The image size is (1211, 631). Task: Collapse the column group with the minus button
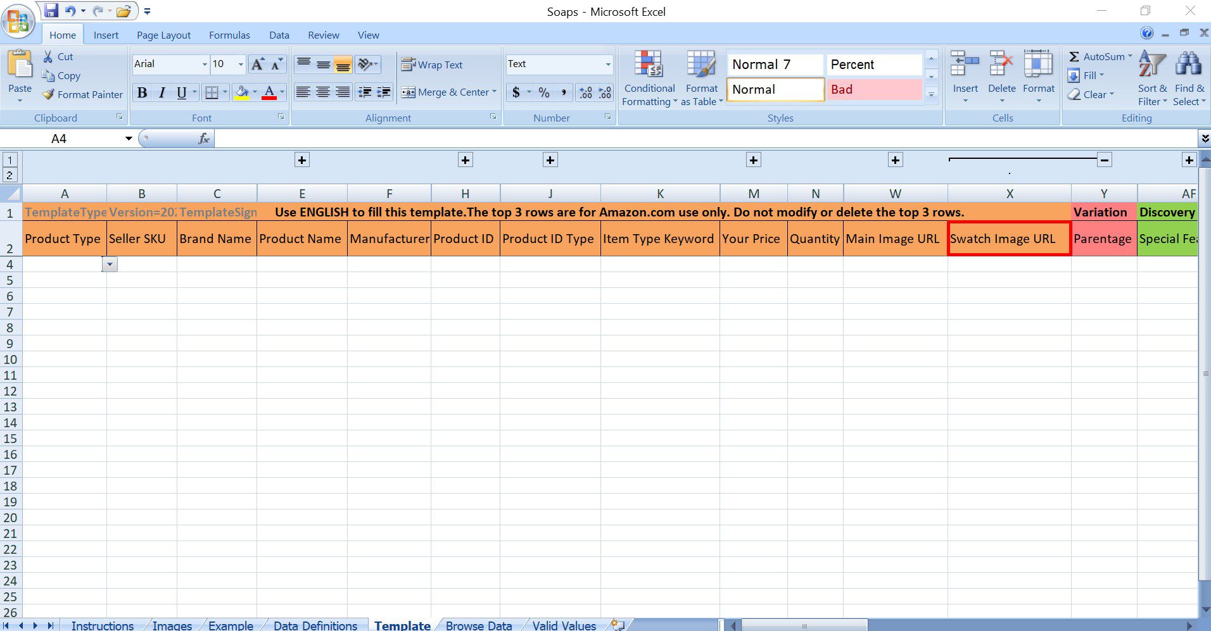pyautogui.click(x=1105, y=160)
